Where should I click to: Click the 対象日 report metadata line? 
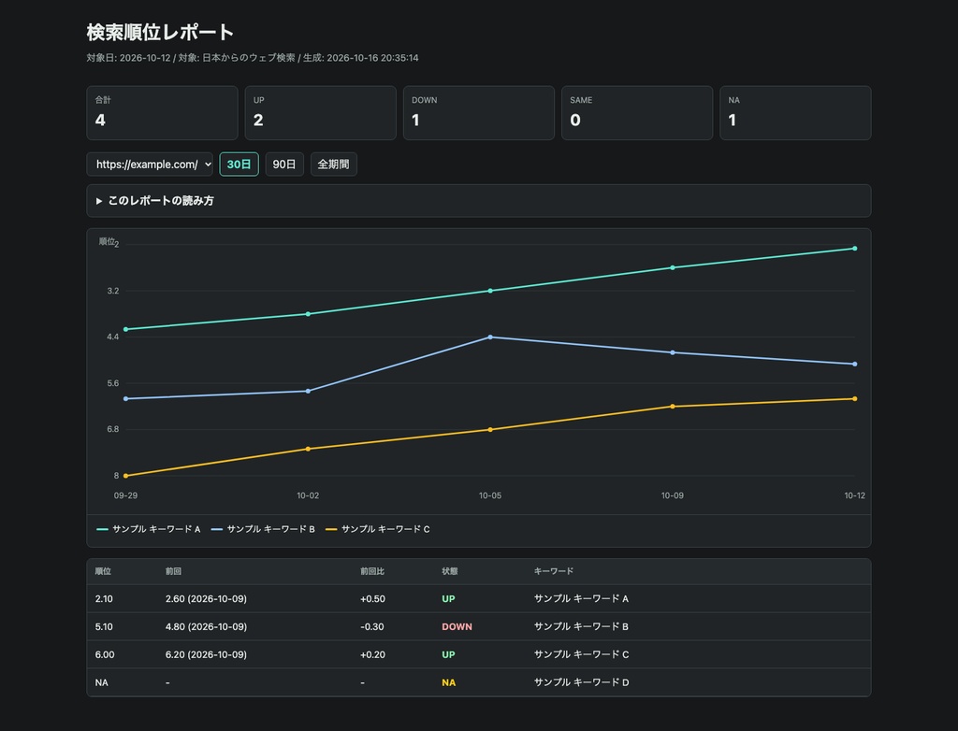pos(253,58)
